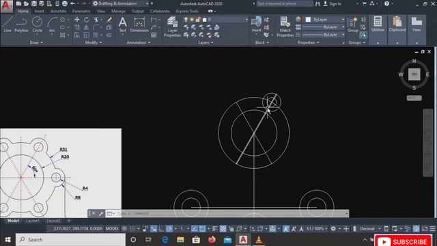The height and width of the screenshot is (246, 437).
Task: Switch to the Layout1 tab
Action: (33, 221)
